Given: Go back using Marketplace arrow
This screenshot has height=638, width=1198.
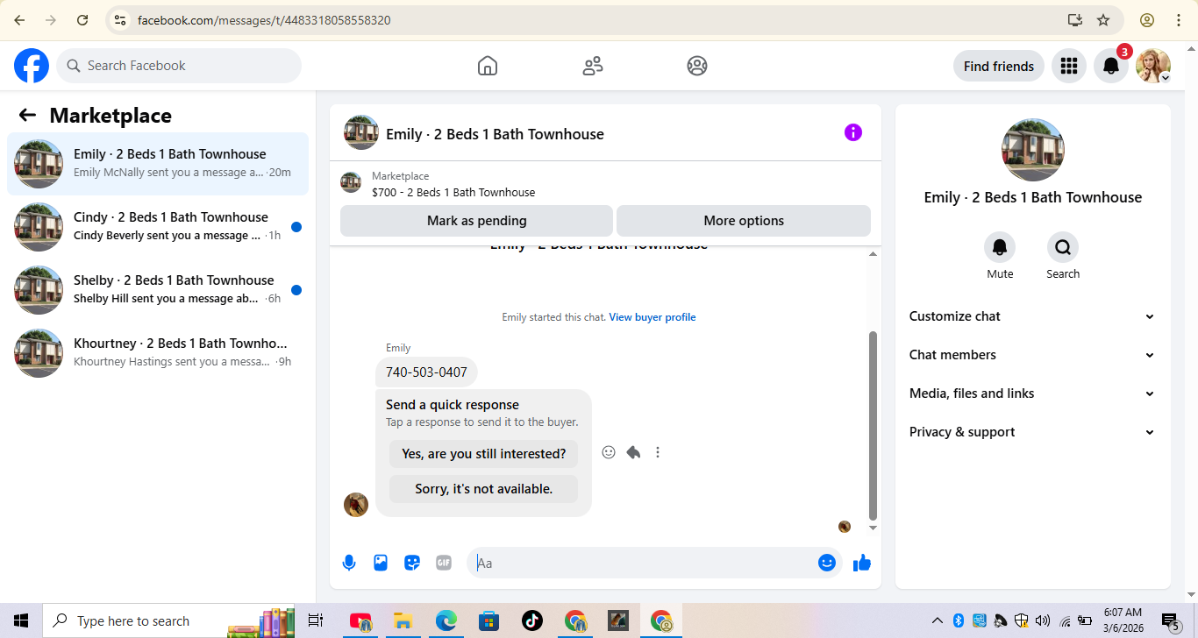Looking at the screenshot, I should (27, 115).
